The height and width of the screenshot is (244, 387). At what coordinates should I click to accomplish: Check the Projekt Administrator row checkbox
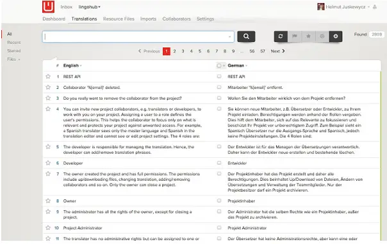(x=219, y=228)
